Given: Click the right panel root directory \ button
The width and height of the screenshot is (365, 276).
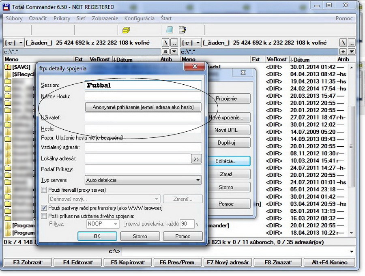Looking at the screenshot, I should tap(343, 43).
